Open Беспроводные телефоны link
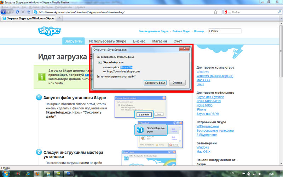 pyautogui.click(x=215, y=131)
